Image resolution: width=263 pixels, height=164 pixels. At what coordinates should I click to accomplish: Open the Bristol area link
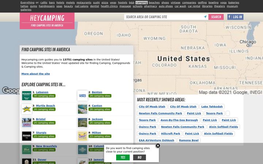click(41, 119)
